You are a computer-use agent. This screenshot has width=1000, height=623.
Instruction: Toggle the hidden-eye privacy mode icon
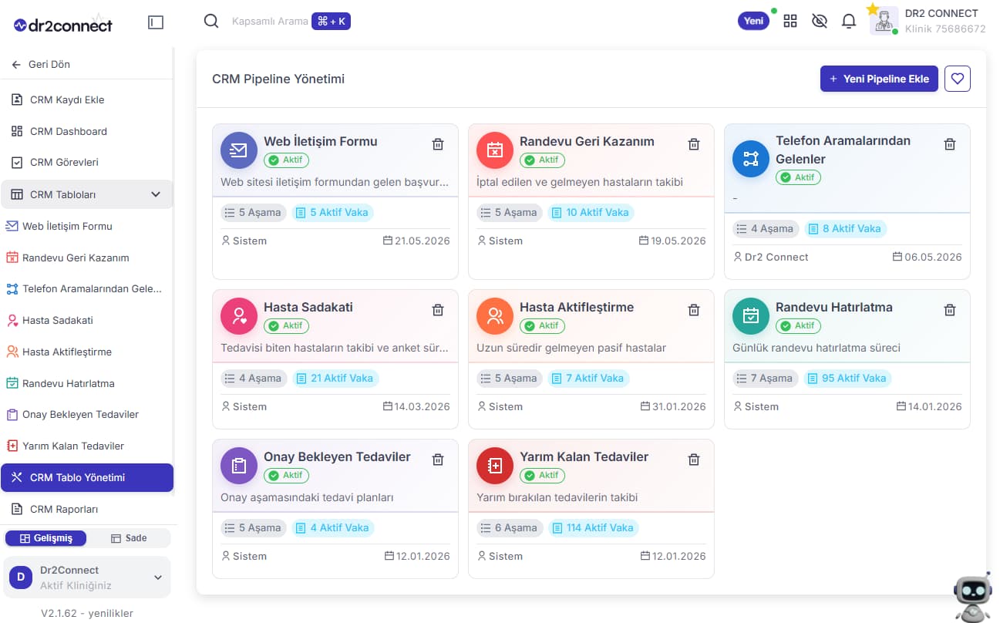[x=820, y=22]
